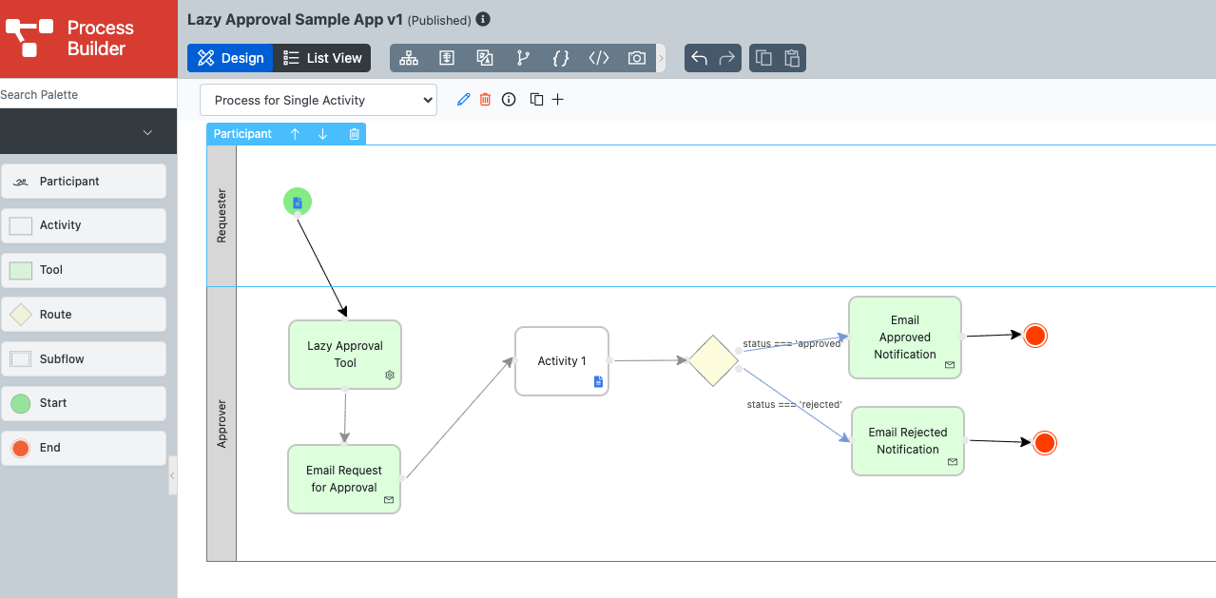The image size is (1216, 598).
Task: Switch to List View tab
Action: 323,58
